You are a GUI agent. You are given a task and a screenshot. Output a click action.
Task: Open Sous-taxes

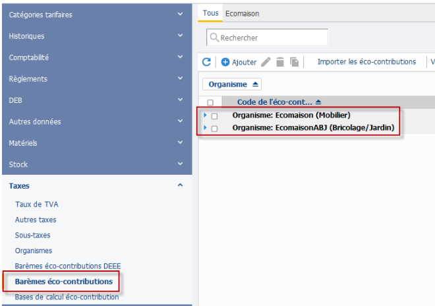(x=33, y=235)
